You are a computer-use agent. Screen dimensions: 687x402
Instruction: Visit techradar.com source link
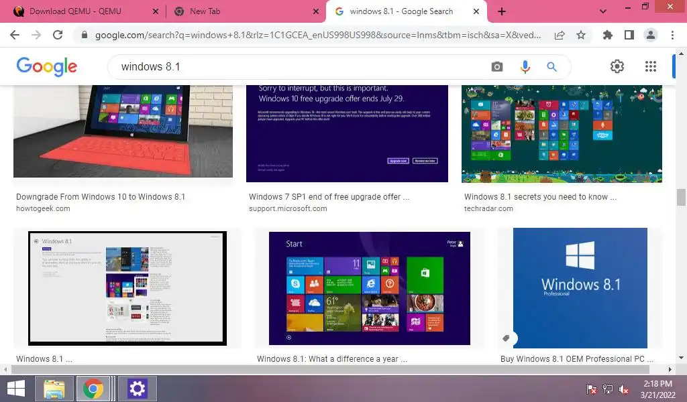coord(488,208)
